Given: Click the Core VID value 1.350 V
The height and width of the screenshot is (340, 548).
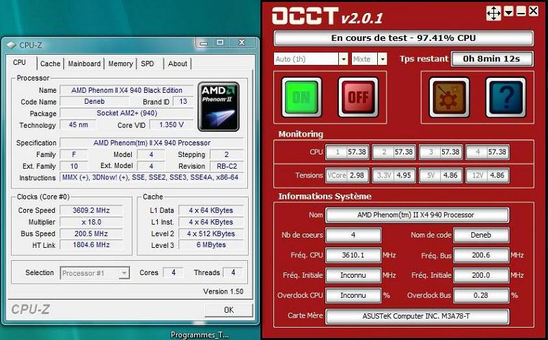Looking at the screenshot, I should click(172, 125).
